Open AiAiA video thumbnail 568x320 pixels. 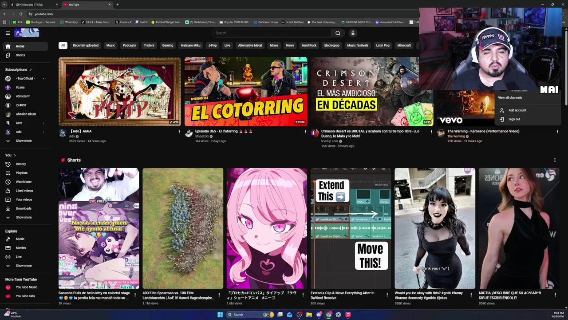click(x=120, y=92)
